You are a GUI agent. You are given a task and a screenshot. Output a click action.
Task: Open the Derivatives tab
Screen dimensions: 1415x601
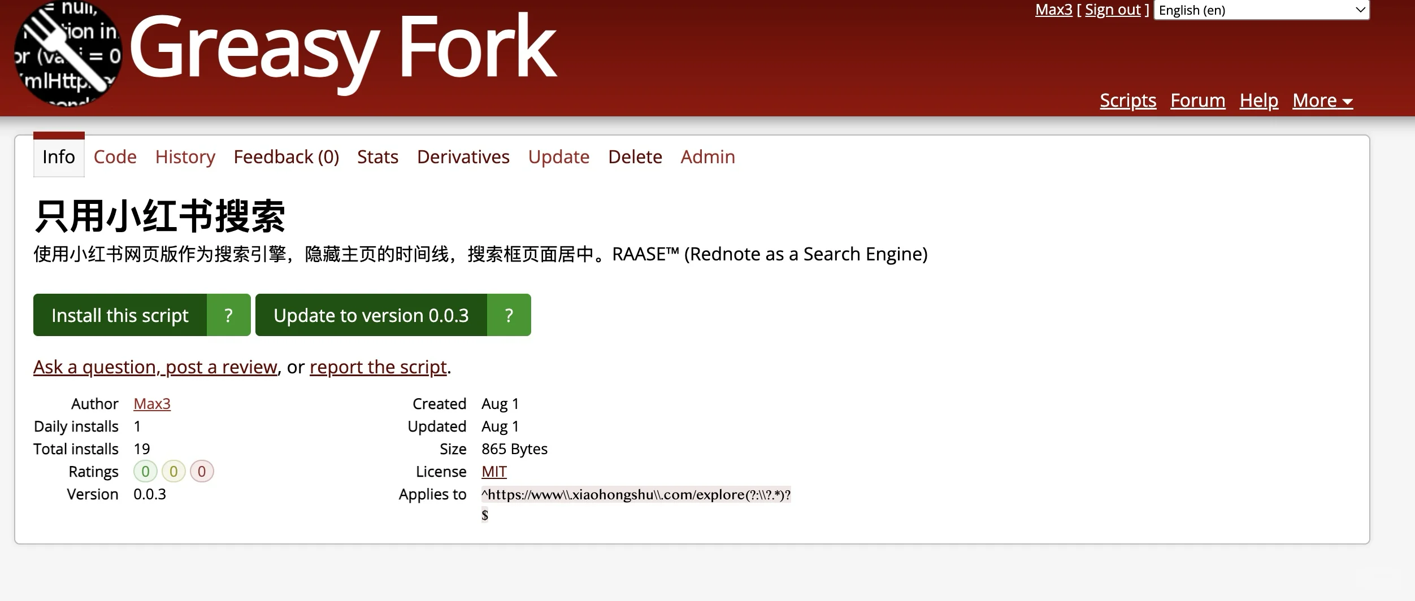click(x=463, y=156)
